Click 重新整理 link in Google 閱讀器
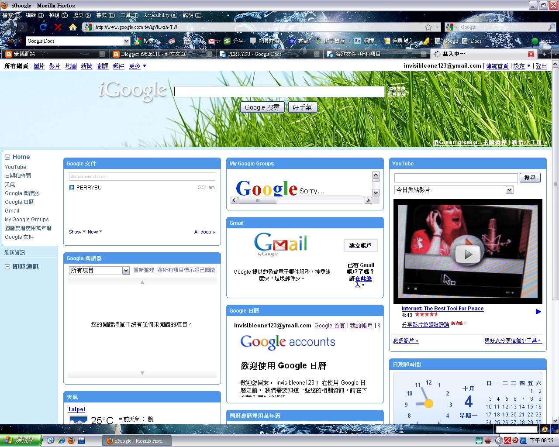 tap(144, 270)
